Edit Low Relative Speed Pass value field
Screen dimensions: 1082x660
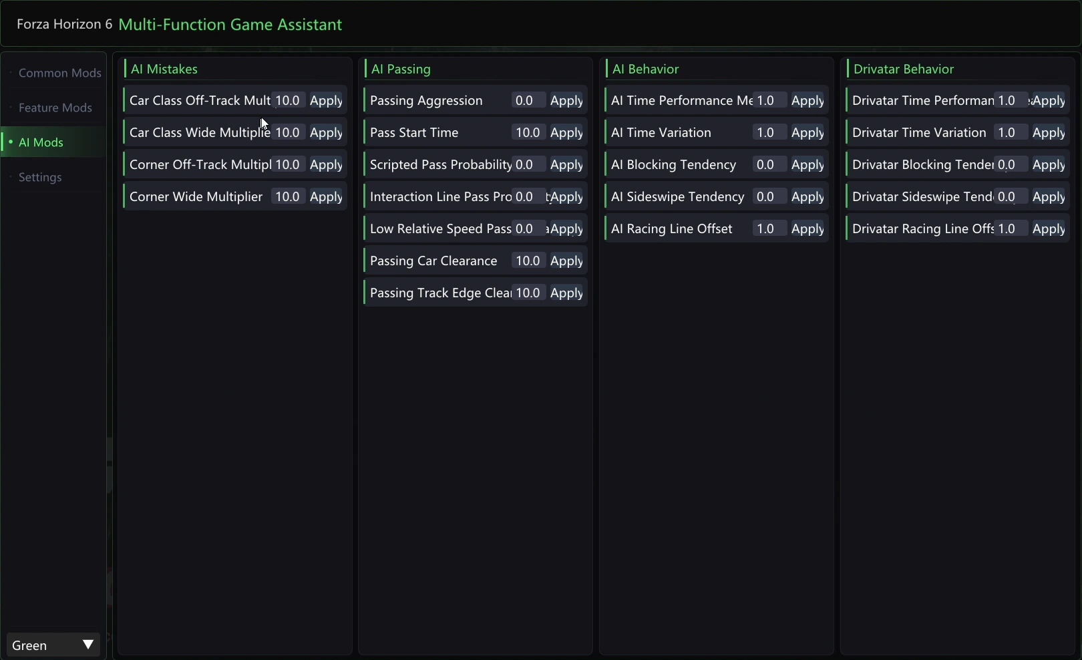click(529, 228)
